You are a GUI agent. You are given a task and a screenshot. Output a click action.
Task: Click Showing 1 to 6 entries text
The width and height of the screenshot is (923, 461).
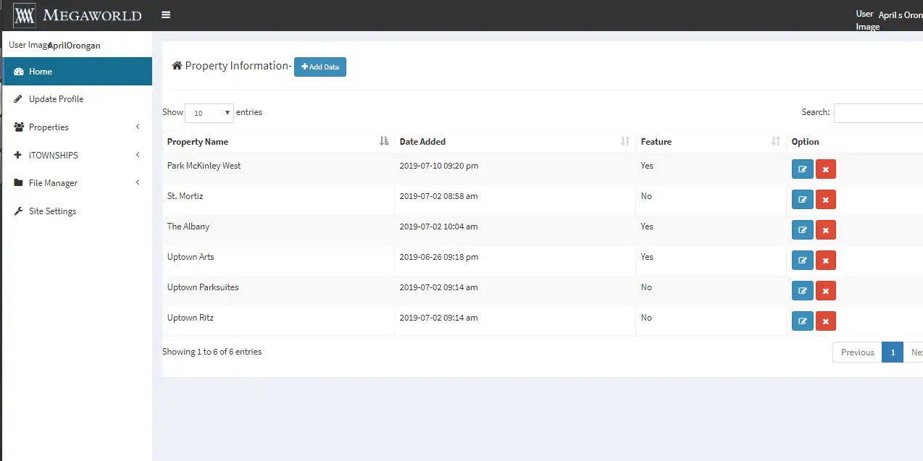[x=212, y=352]
